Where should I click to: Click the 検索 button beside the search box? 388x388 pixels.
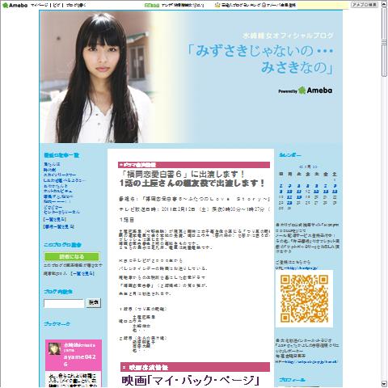(x=94, y=303)
